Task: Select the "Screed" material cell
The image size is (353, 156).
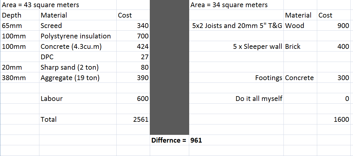Action: point(51,26)
